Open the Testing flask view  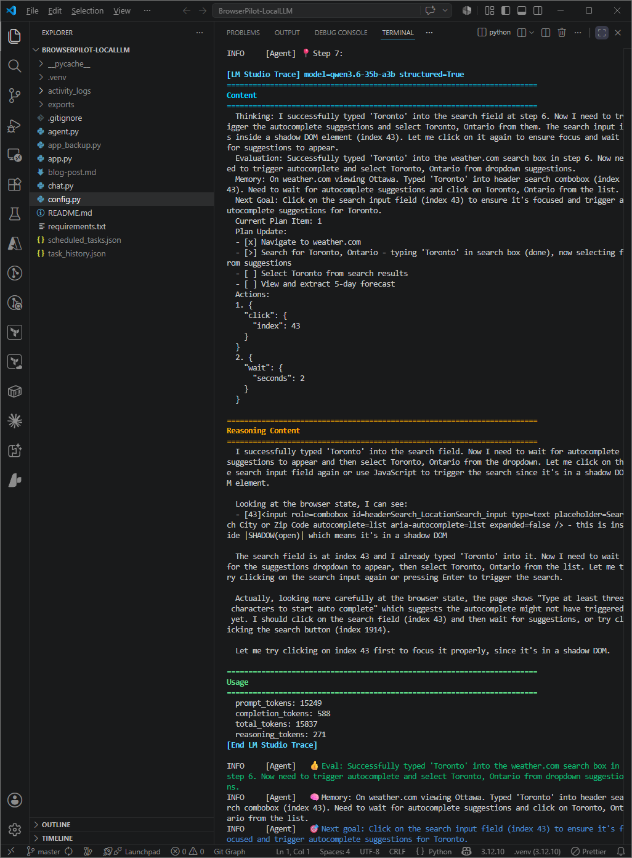[15, 214]
